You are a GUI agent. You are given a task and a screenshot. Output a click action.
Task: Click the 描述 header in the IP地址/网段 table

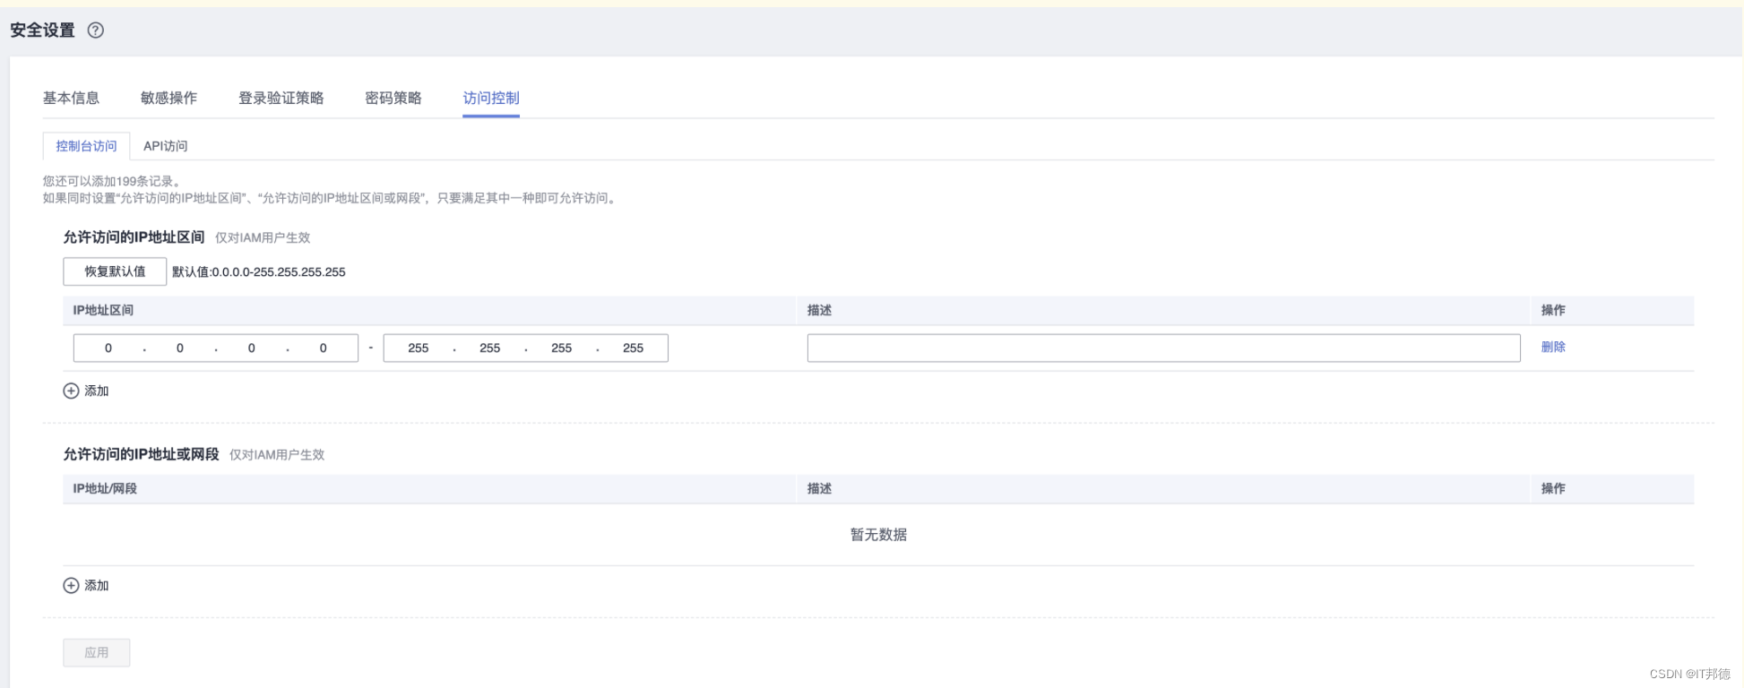pos(819,488)
